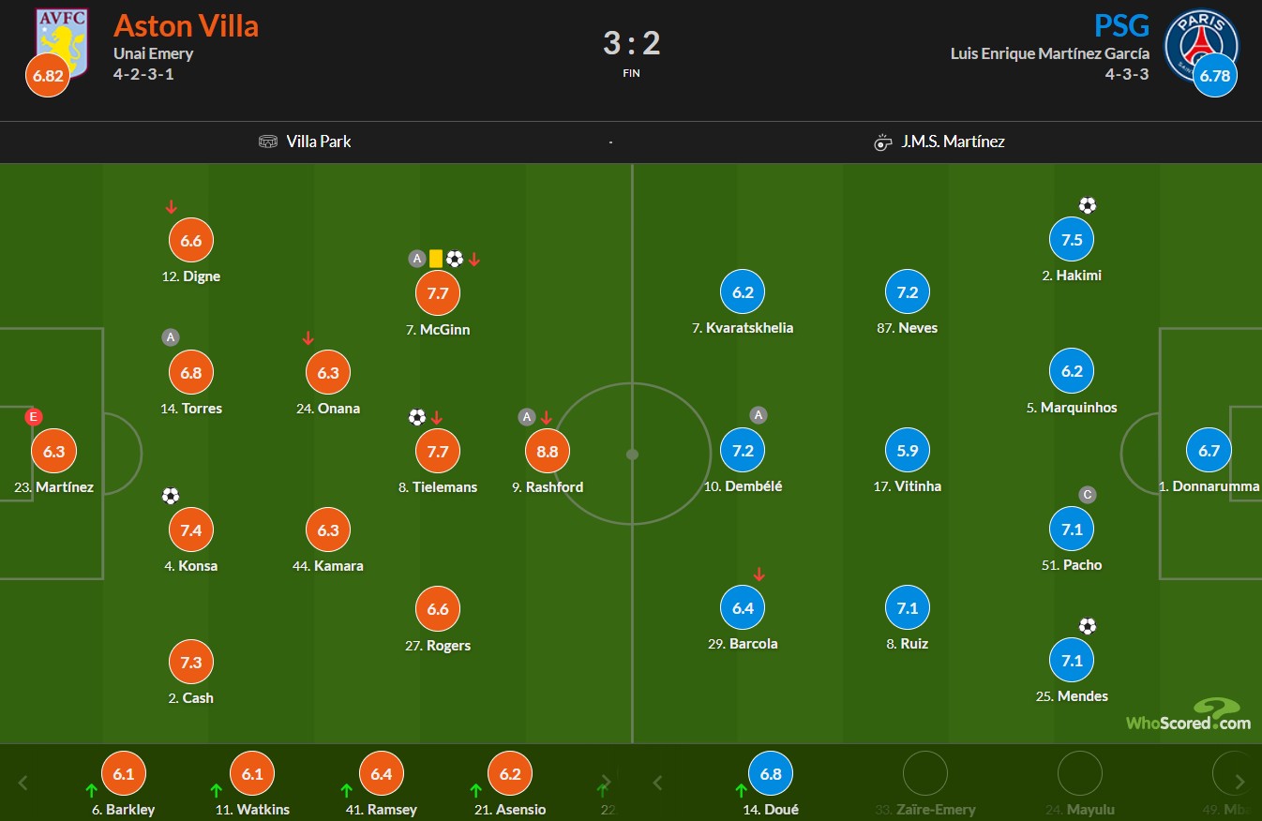This screenshot has height=821, width=1262.
Task: Show previous PSG substitutes with left arrow
Action: tap(657, 782)
